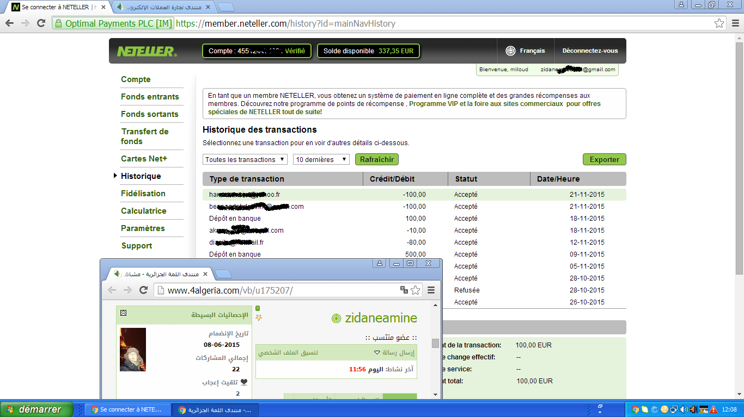Collapse the simple statistics panel icon
Screen dimensions: 744x417
point(123,313)
